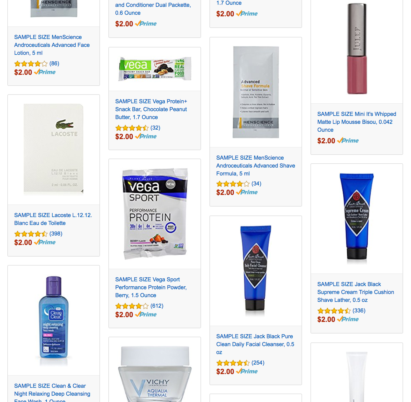
Task: Click the Jack Black Facial Cleanser tube image
Action: tap(255, 271)
